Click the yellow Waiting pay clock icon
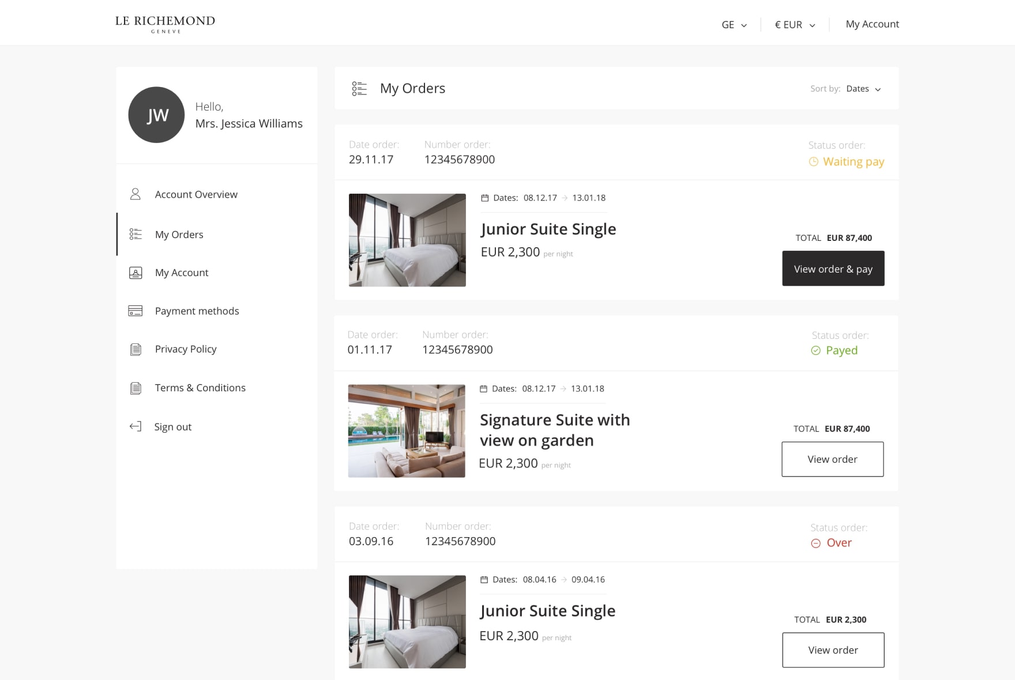 tap(813, 162)
